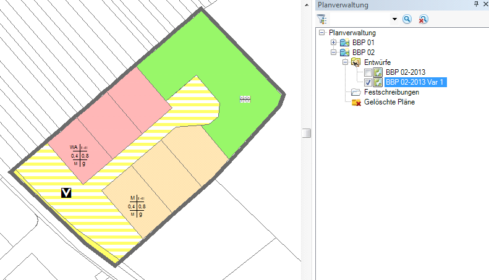489x280 pixels.
Task: Collapse the Planverwaltung root node
Action: (x=322, y=32)
